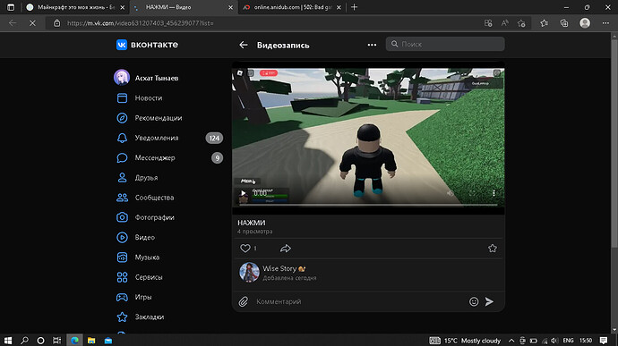
Task: Open video player more options dots
Action: (x=494, y=193)
